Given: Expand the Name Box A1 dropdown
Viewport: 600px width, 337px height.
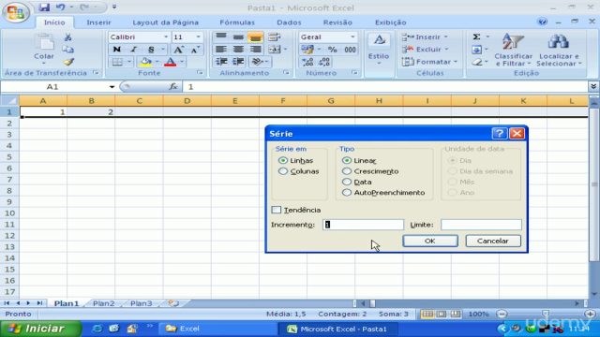Looking at the screenshot, I should (112, 87).
